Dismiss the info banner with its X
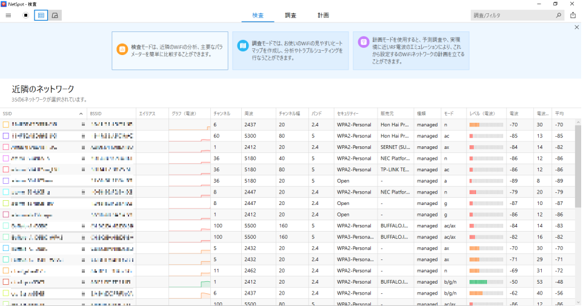Image resolution: width=583 pixels, height=306 pixels. 577,27
